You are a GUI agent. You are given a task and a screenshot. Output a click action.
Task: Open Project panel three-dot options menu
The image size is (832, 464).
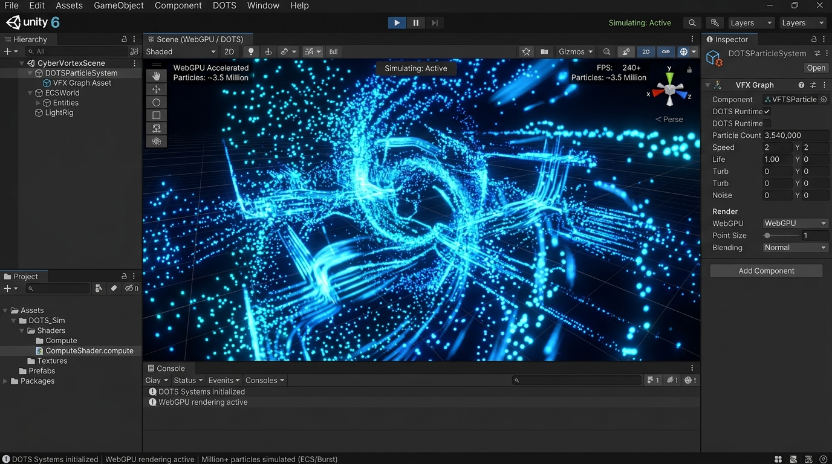coord(134,276)
